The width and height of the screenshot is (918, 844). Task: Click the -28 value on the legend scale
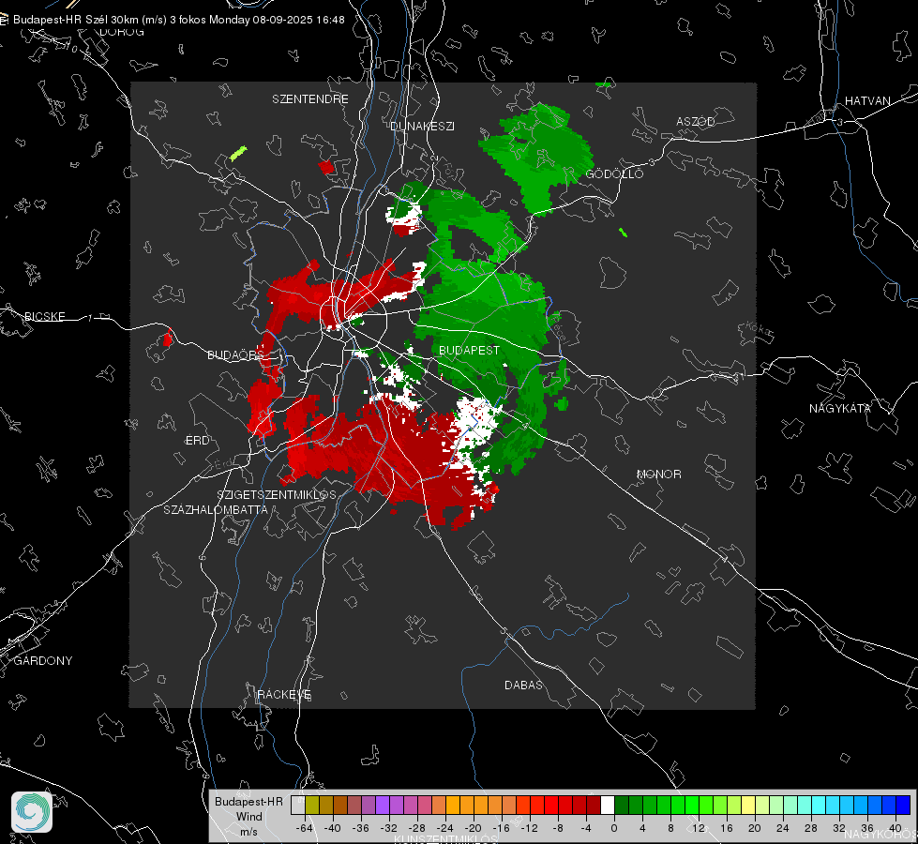pos(417,828)
